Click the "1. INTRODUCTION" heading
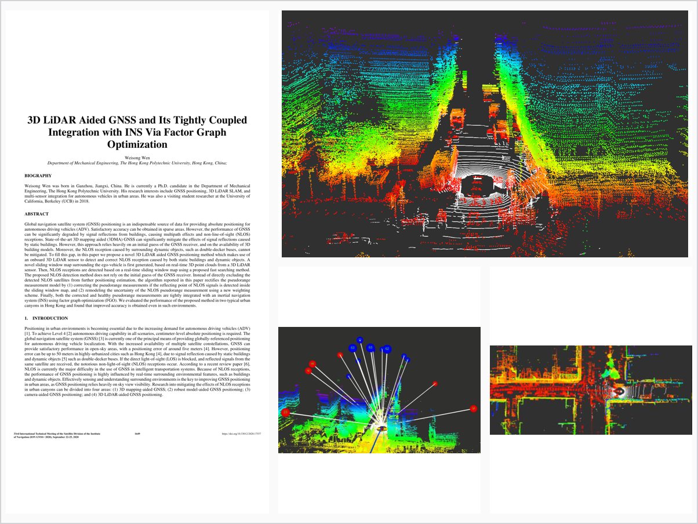The width and height of the screenshot is (698, 524). 46,318
